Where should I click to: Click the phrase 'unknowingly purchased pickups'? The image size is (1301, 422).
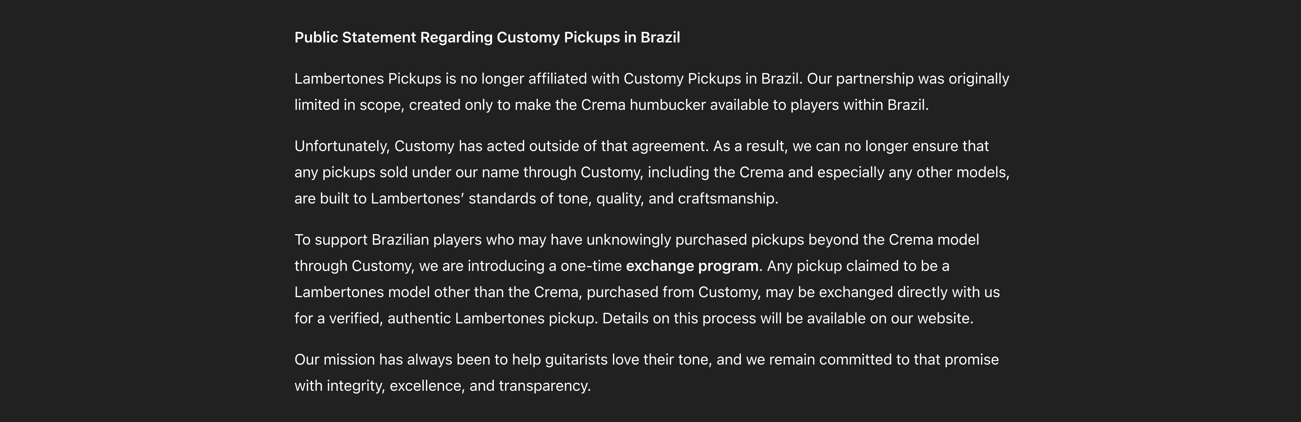pyautogui.click(x=694, y=239)
